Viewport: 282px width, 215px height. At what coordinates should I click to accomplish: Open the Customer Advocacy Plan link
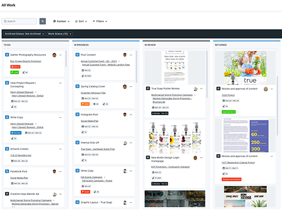(93, 93)
